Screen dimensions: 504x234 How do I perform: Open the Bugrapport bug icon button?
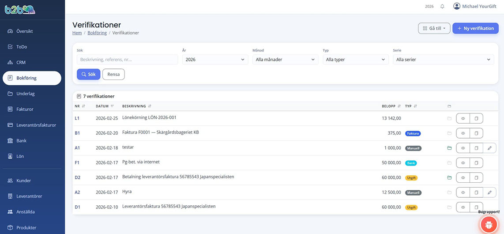coord(488,225)
